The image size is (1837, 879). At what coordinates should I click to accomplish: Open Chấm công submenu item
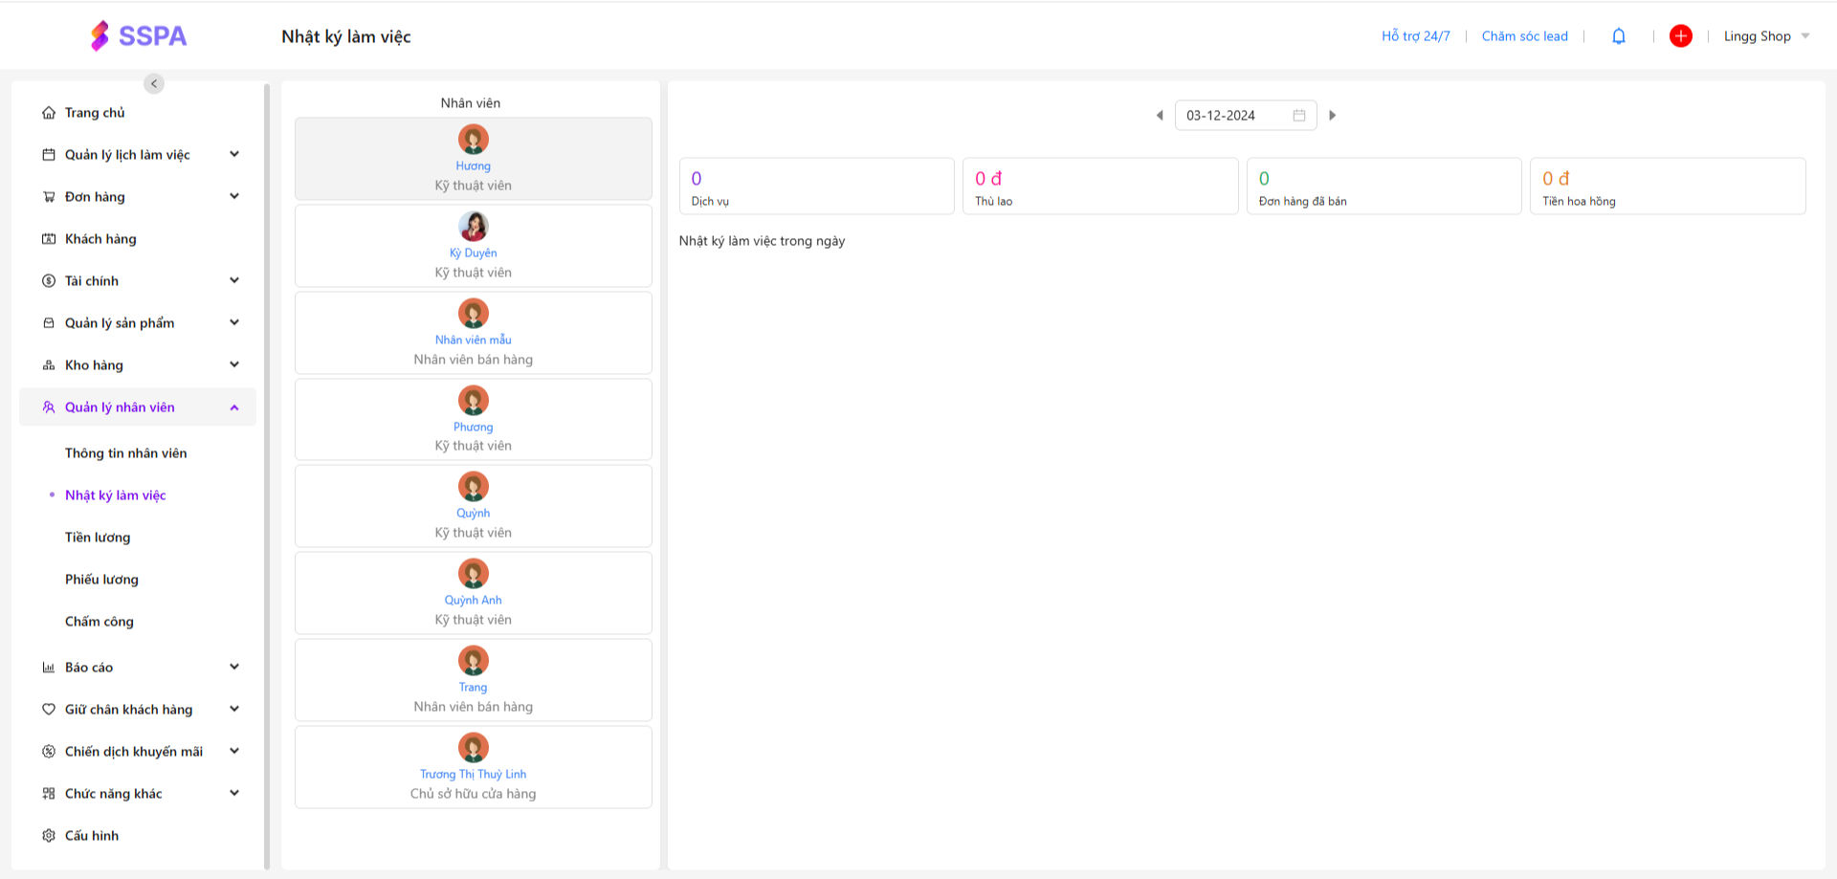[100, 622]
